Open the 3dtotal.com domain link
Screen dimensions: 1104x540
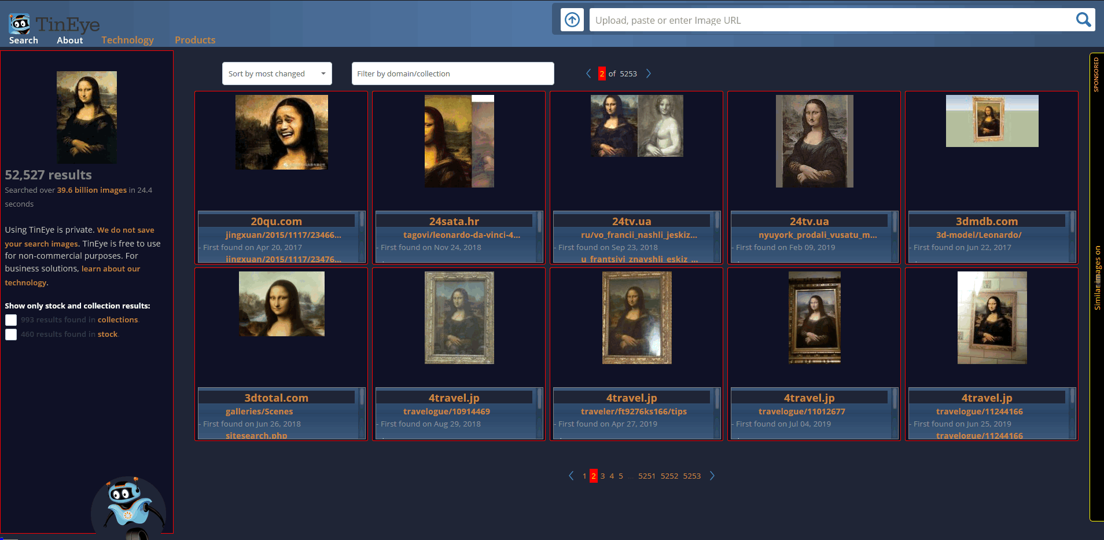tap(277, 398)
